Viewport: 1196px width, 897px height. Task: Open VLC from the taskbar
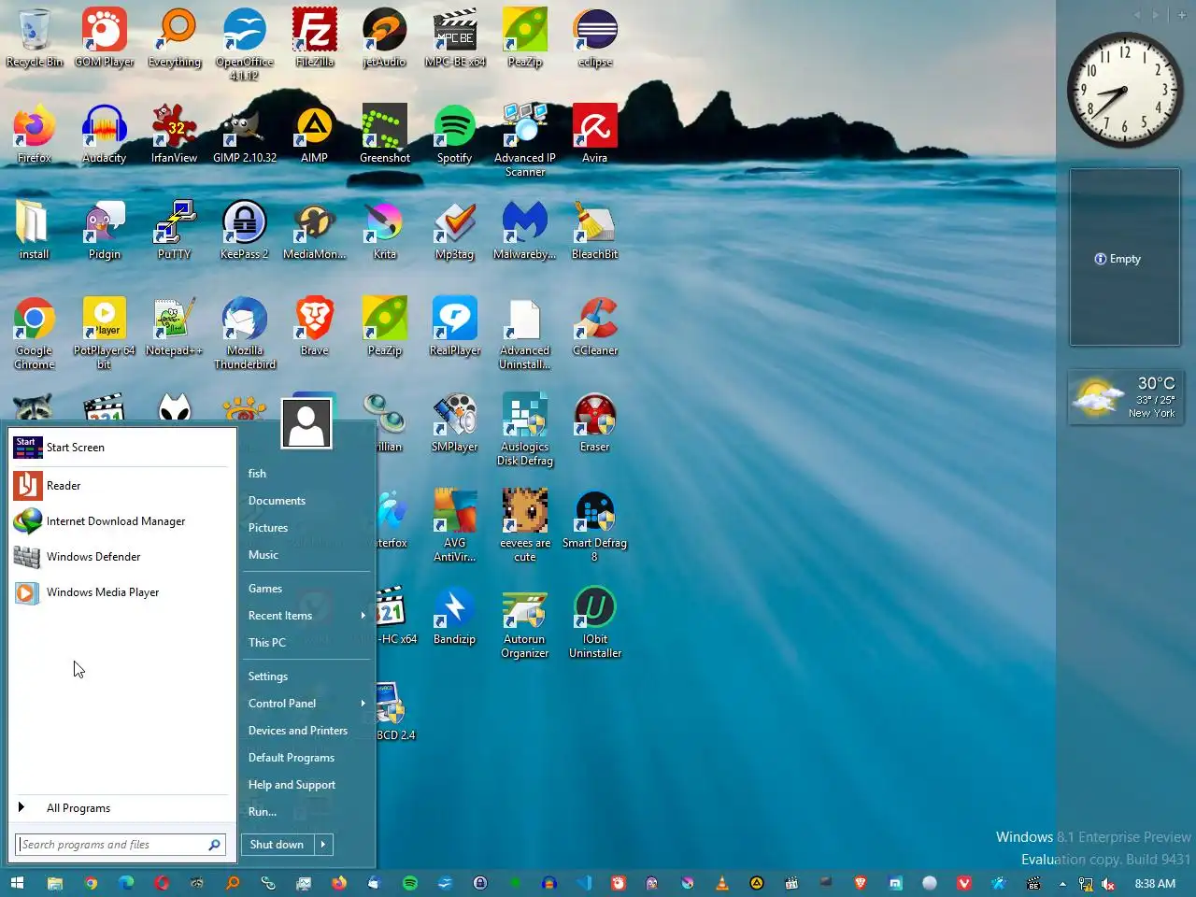(x=721, y=883)
